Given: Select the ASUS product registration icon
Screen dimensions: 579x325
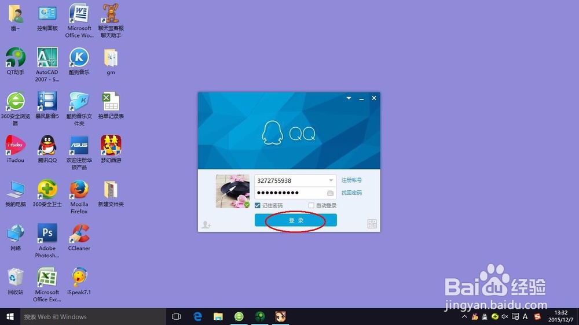Looking at the screenshot, I should coord(79,152).
